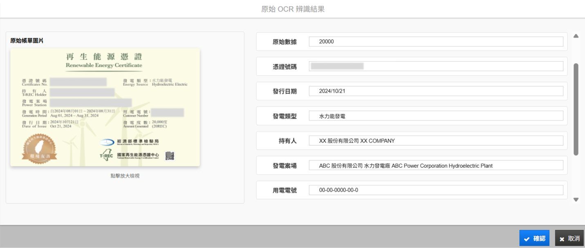This screenshot has width=585, height=248.
Task: Focus the 原始數據 field showing 20000
Action: (436, 42)
